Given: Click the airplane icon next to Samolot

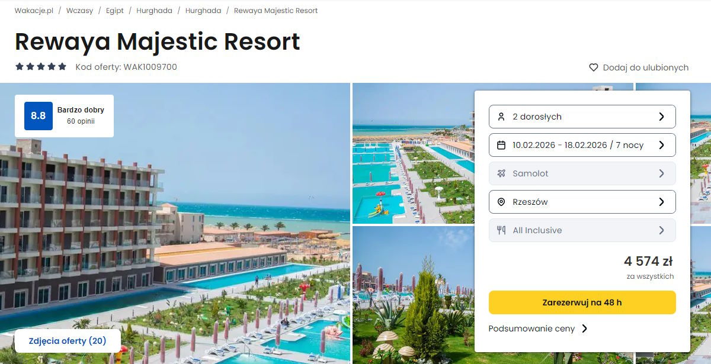Looking at the screenshot, I should click(x=501, y=173).
